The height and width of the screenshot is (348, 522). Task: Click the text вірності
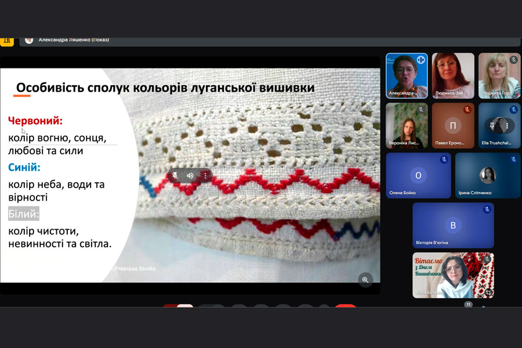coord(28,197)
